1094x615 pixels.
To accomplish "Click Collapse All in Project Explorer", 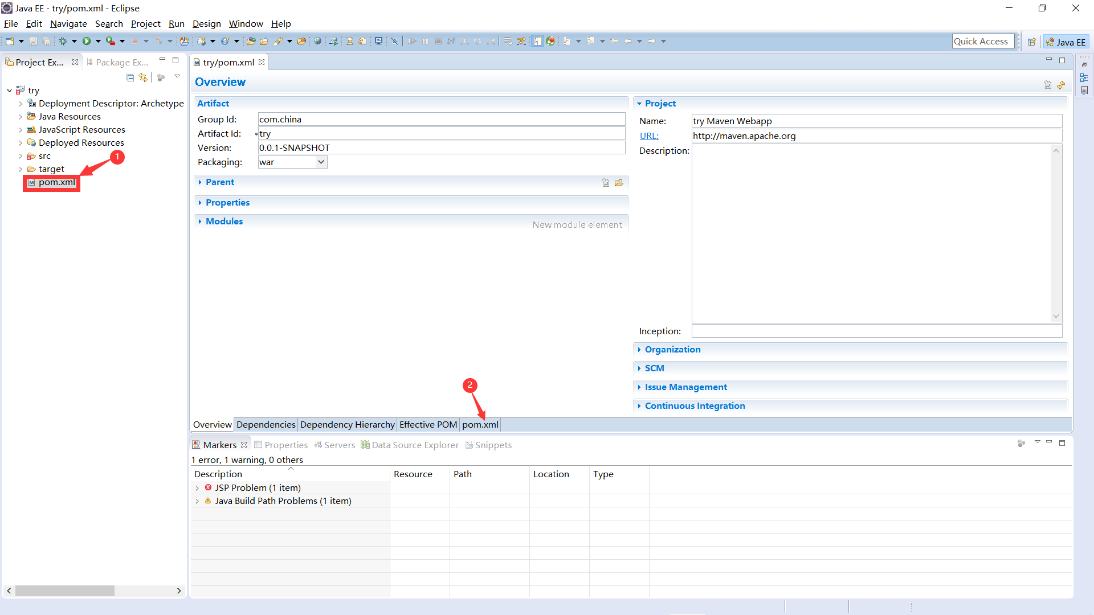I will (x=130, y=77).
